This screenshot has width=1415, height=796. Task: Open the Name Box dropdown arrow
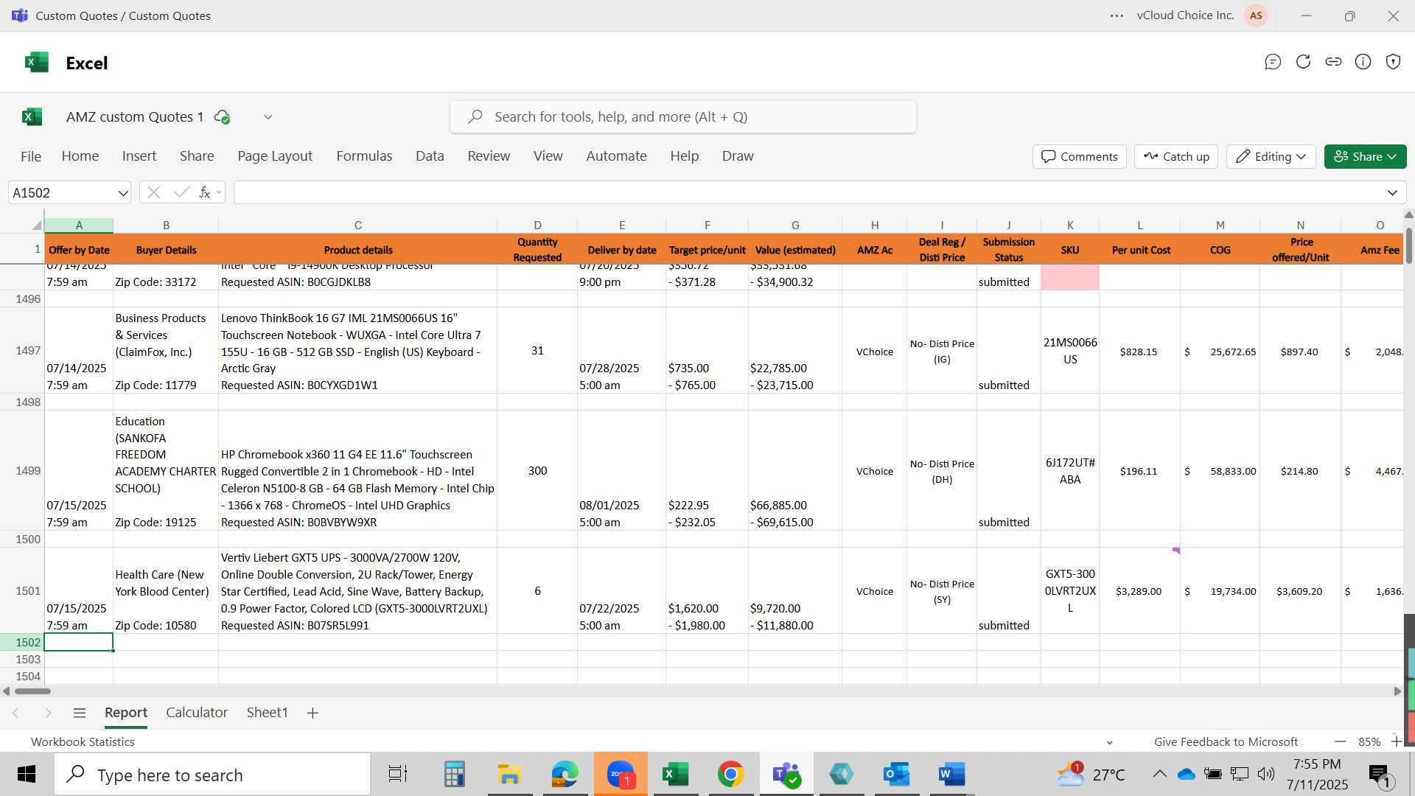122,193
